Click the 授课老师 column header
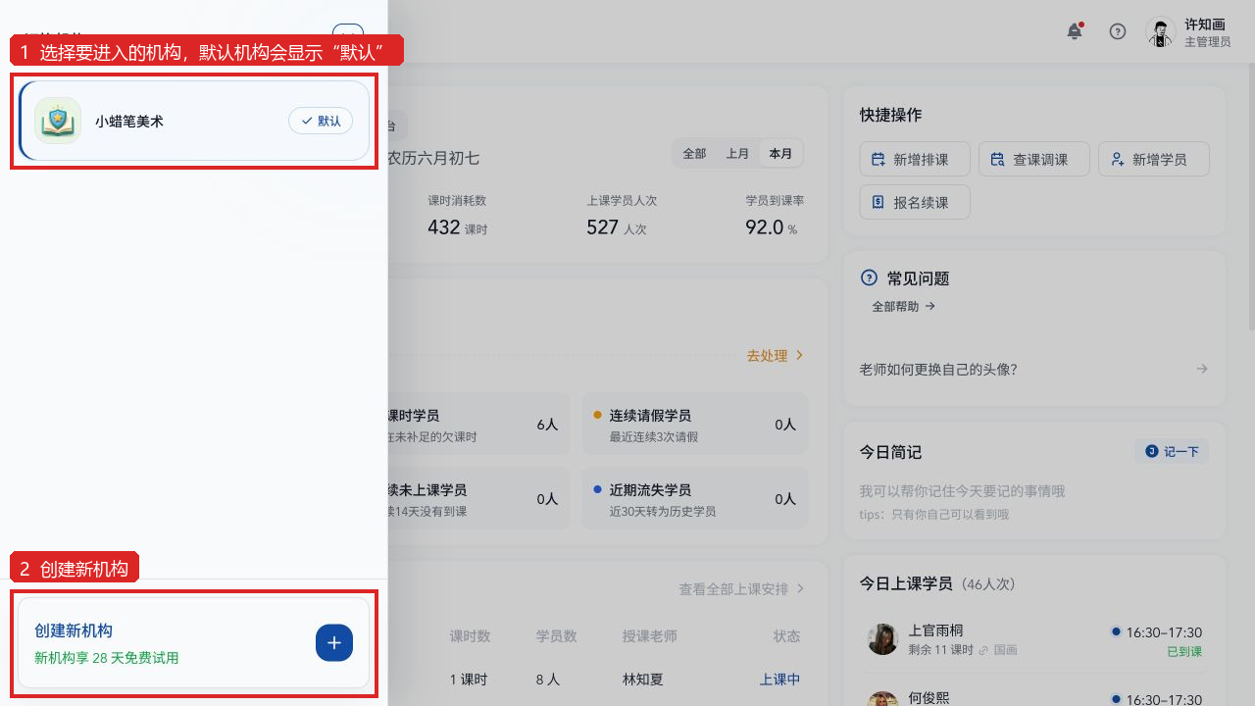This screenshot has width=1255, height=706. click(650, 636)
